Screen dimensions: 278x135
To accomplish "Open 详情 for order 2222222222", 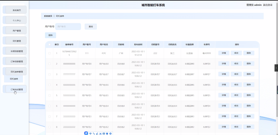I will coord(224,127).
